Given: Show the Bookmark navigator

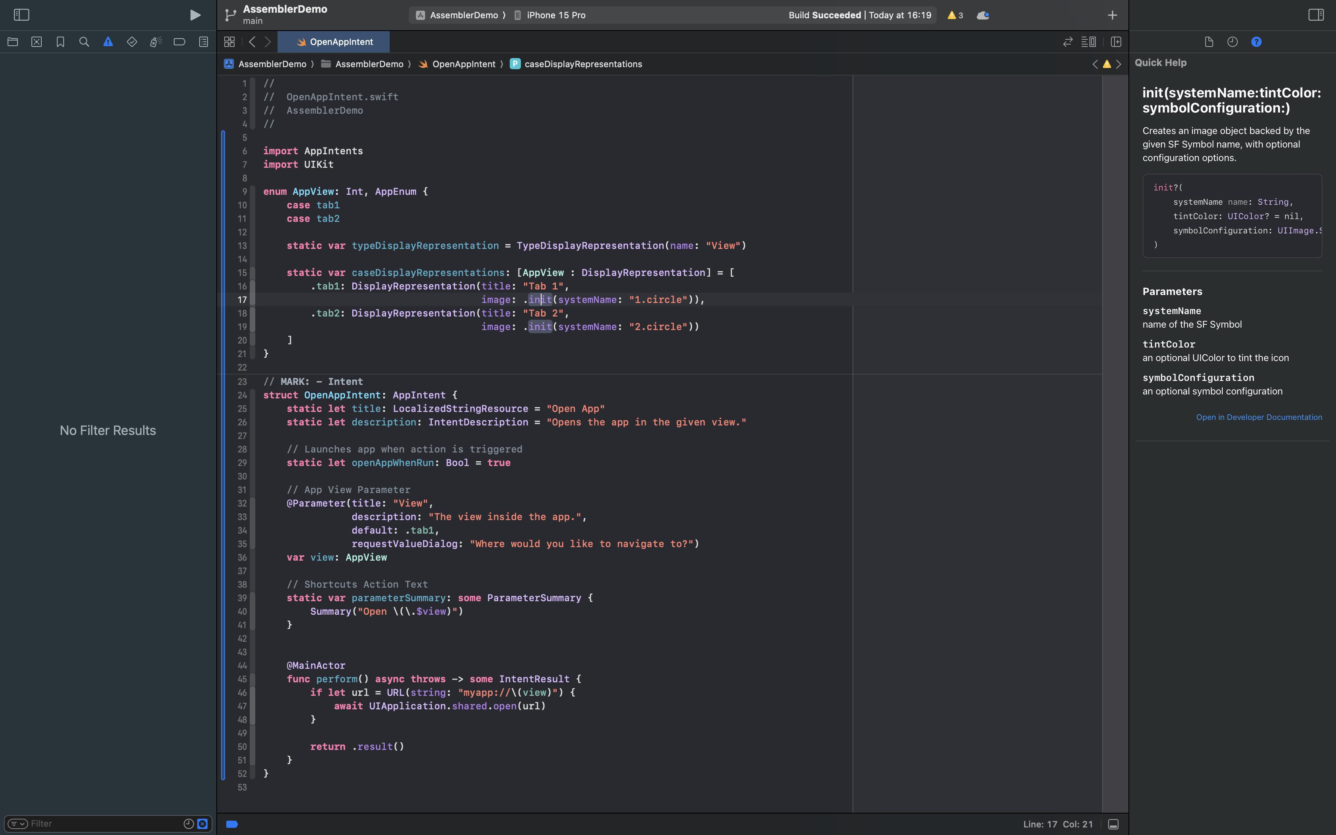Looking at the screenshot, I should pyautogui.click(x=60, y=42).
